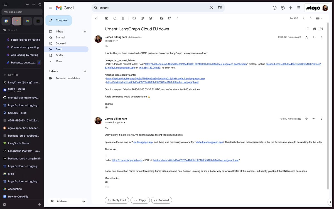Open 169.254.169.254:53 link

(x=150, y=68)
